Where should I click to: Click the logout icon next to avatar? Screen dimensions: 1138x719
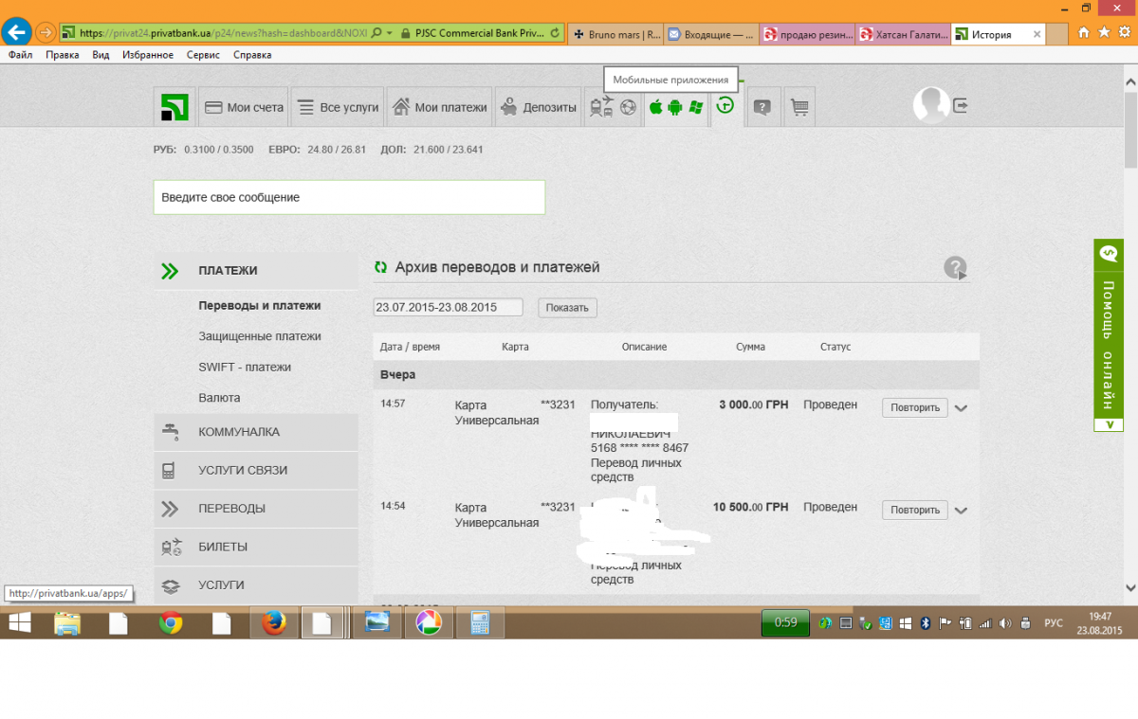point(961,106)
